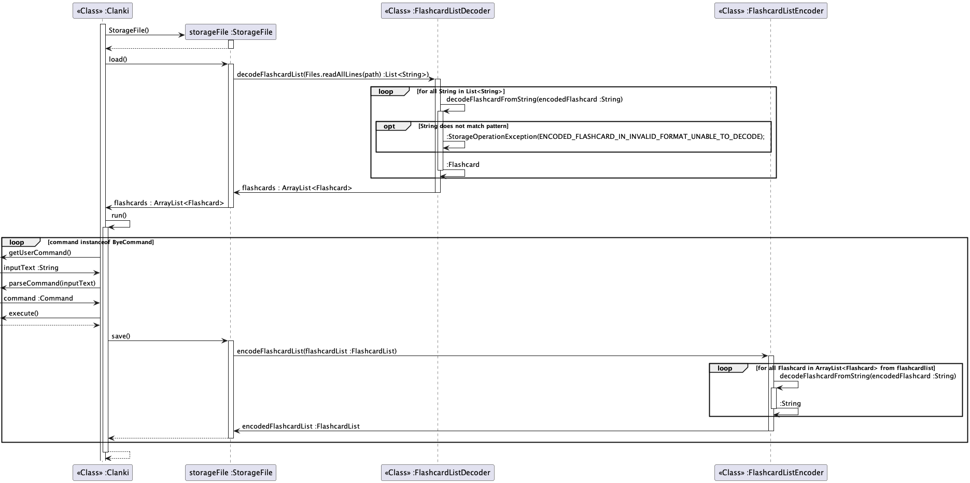Click the top FlashcardListDecoder participant header
Viewport: 970px width, 483px height.
click(x=438, y=10)
